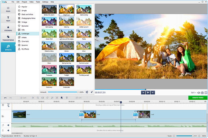Select the Crop tool in timeline toolbar
The height and width of the screenshot is (138, 208).
pos(38,98)
